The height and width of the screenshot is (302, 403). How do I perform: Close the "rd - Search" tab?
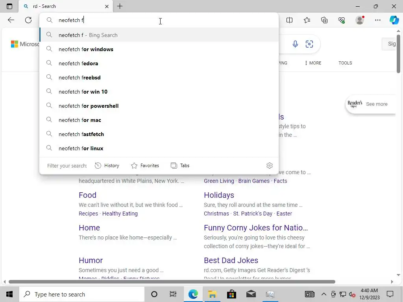pos(107,6)
